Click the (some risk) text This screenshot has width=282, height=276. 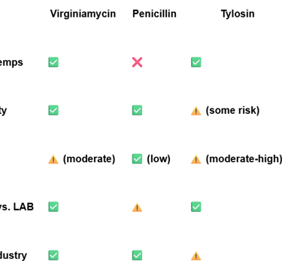coord(232,110)
